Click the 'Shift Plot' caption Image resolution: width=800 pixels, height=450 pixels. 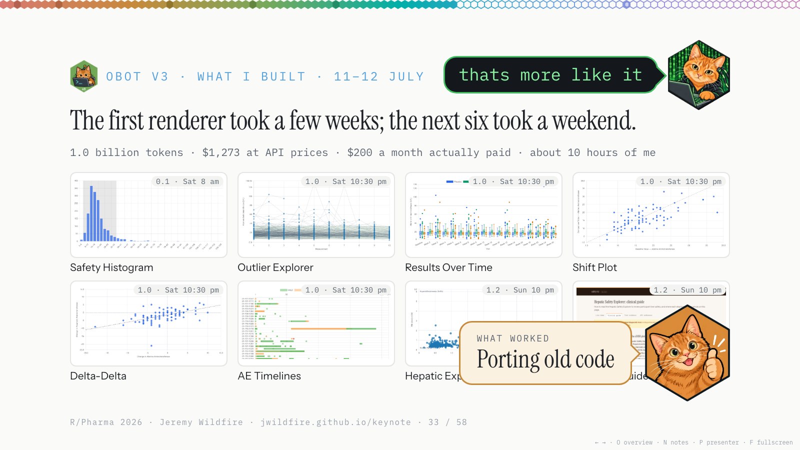pos(594,267)
